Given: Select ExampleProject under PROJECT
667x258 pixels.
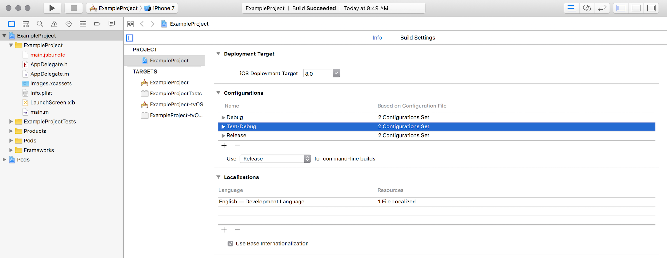Looking at the screenshot, I should pos(164,61).
